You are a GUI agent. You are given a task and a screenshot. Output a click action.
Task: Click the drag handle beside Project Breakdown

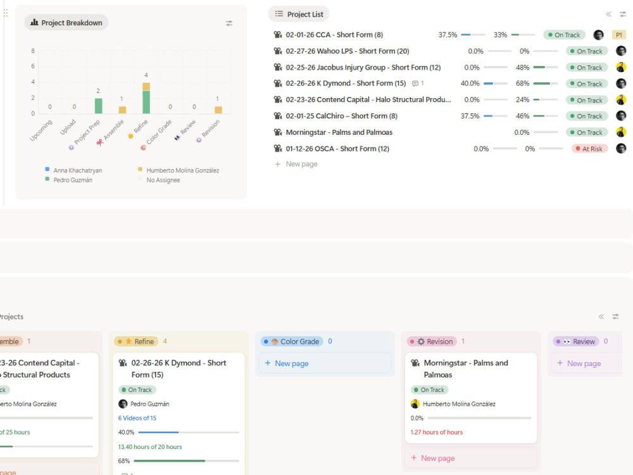(x=6, y=13)
